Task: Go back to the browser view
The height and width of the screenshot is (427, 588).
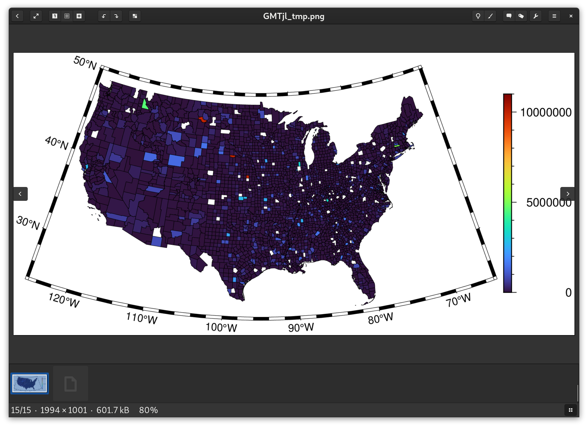Action: pos(17,16)
